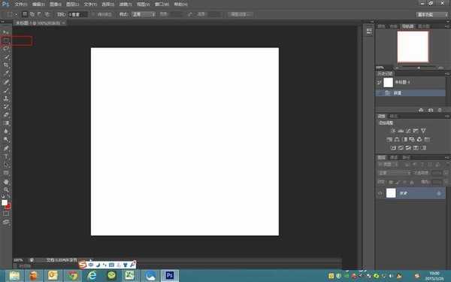451x282 pixels.
Task: Select the Lasso tool
Action: click(x=6, y=49)
